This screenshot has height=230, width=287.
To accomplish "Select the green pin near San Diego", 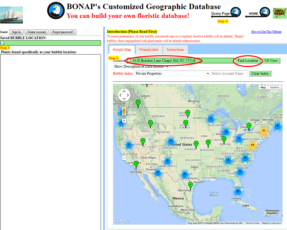I will coord(136,165).
